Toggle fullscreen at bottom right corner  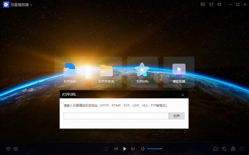(242, 149)
